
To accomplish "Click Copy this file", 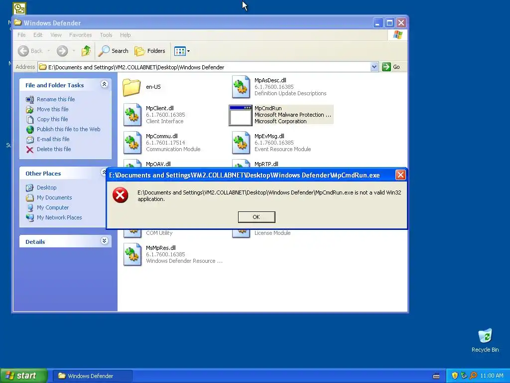I will coord(52,119).
